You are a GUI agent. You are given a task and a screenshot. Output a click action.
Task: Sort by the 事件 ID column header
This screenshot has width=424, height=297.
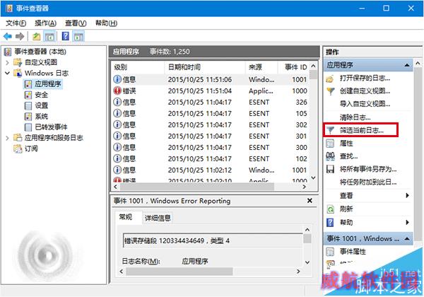[294, 67]
